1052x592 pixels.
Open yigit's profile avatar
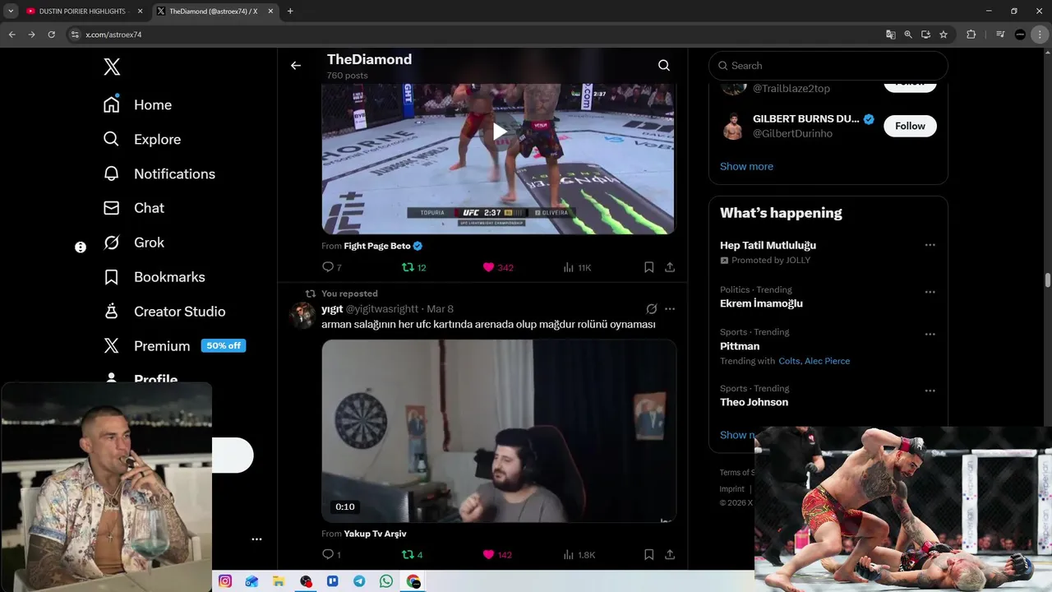coord(302,316)
